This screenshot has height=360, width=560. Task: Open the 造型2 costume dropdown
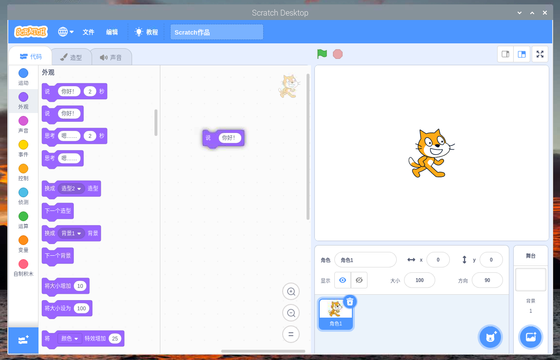click(72, 188)
